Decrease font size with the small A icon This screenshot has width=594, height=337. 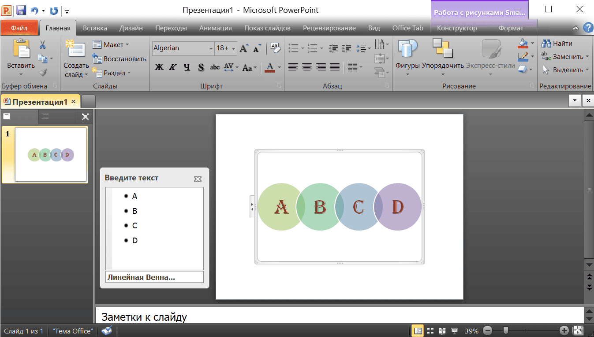[x=258, y=48]
